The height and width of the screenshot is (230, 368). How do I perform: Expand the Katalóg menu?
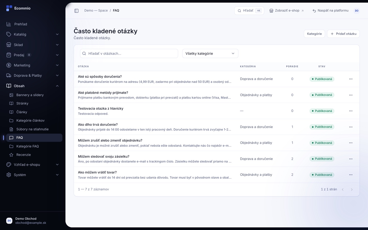click(x=33, y=34)
